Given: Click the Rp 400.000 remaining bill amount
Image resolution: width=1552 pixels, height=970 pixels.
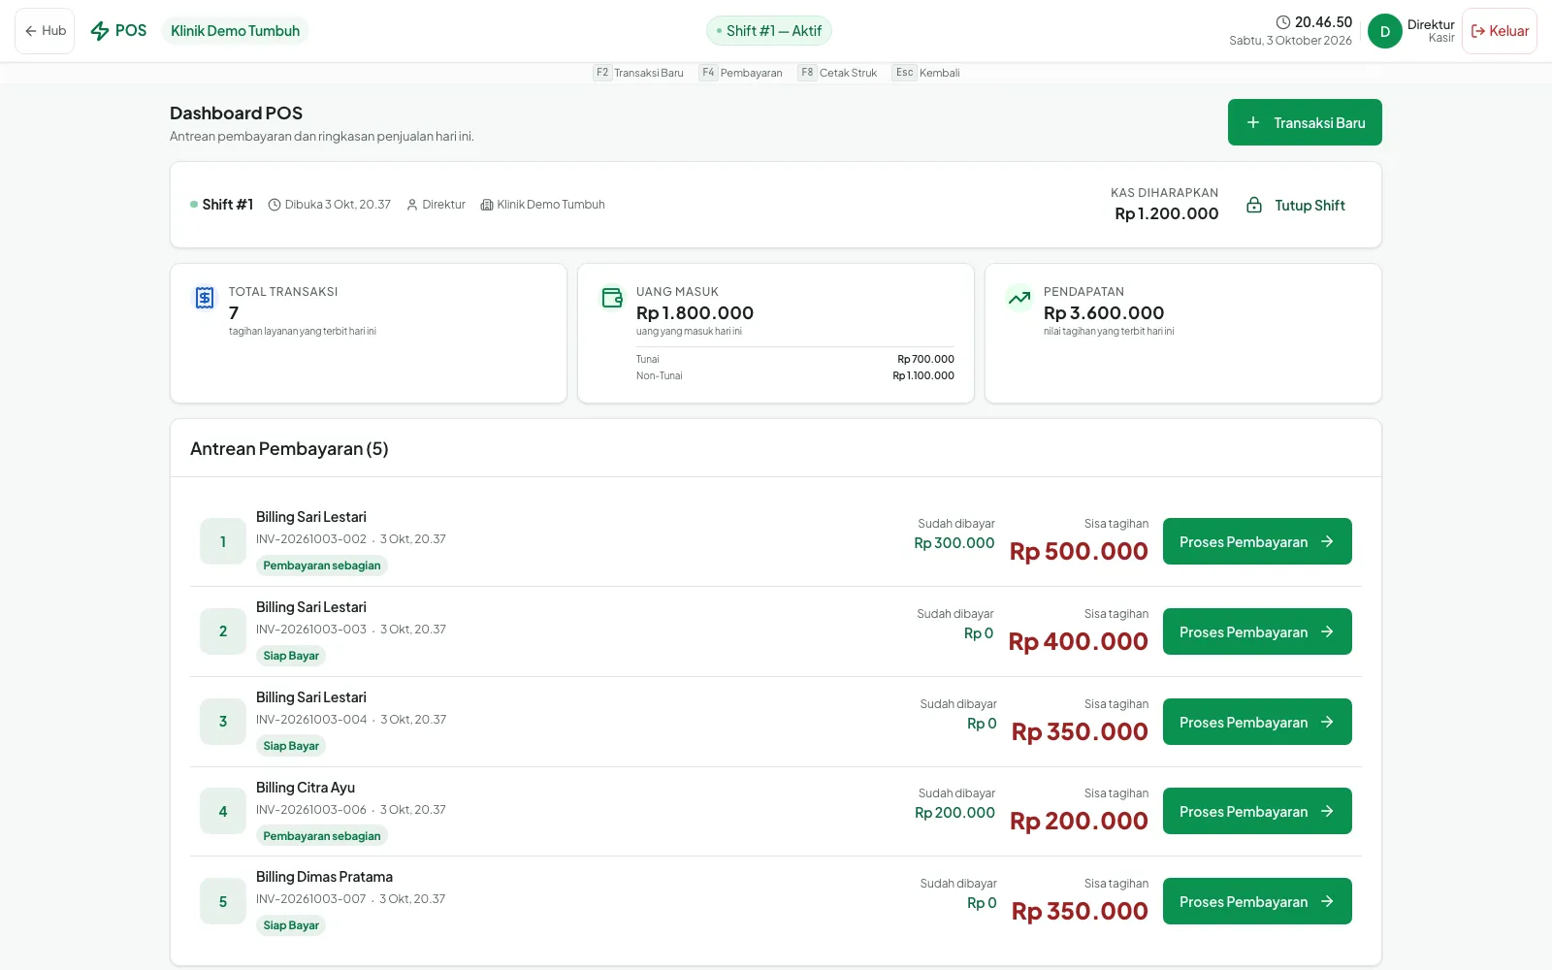Looking at the screenshot, I should click(1079, 641).
